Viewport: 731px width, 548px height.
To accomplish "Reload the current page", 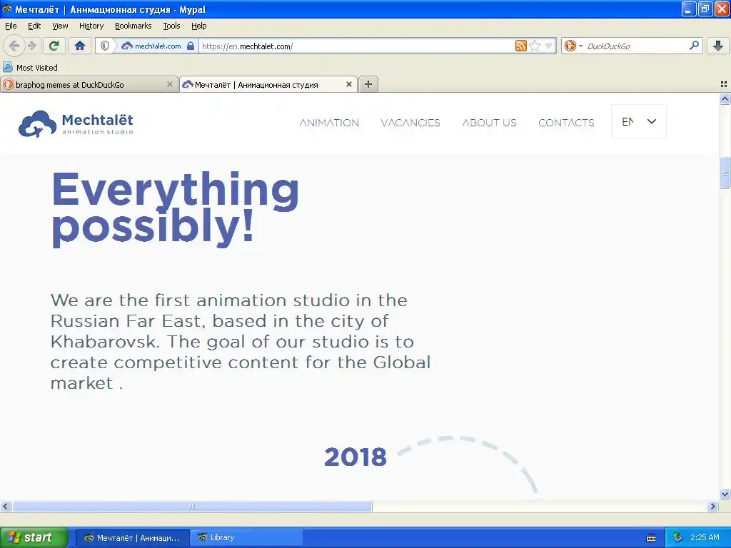I will (x=54, y=46).
